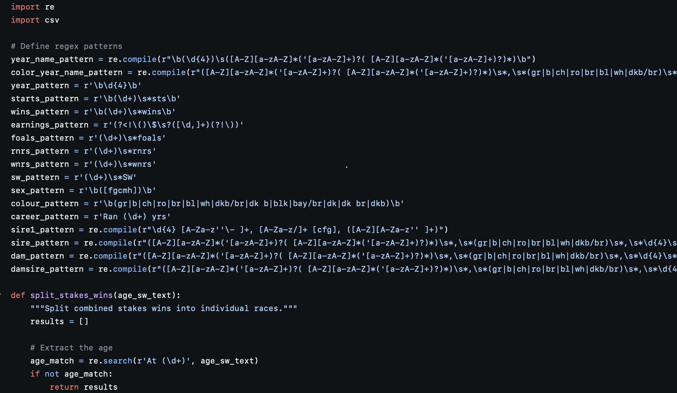Click the sex_pattern regex string

click(117, 190)
